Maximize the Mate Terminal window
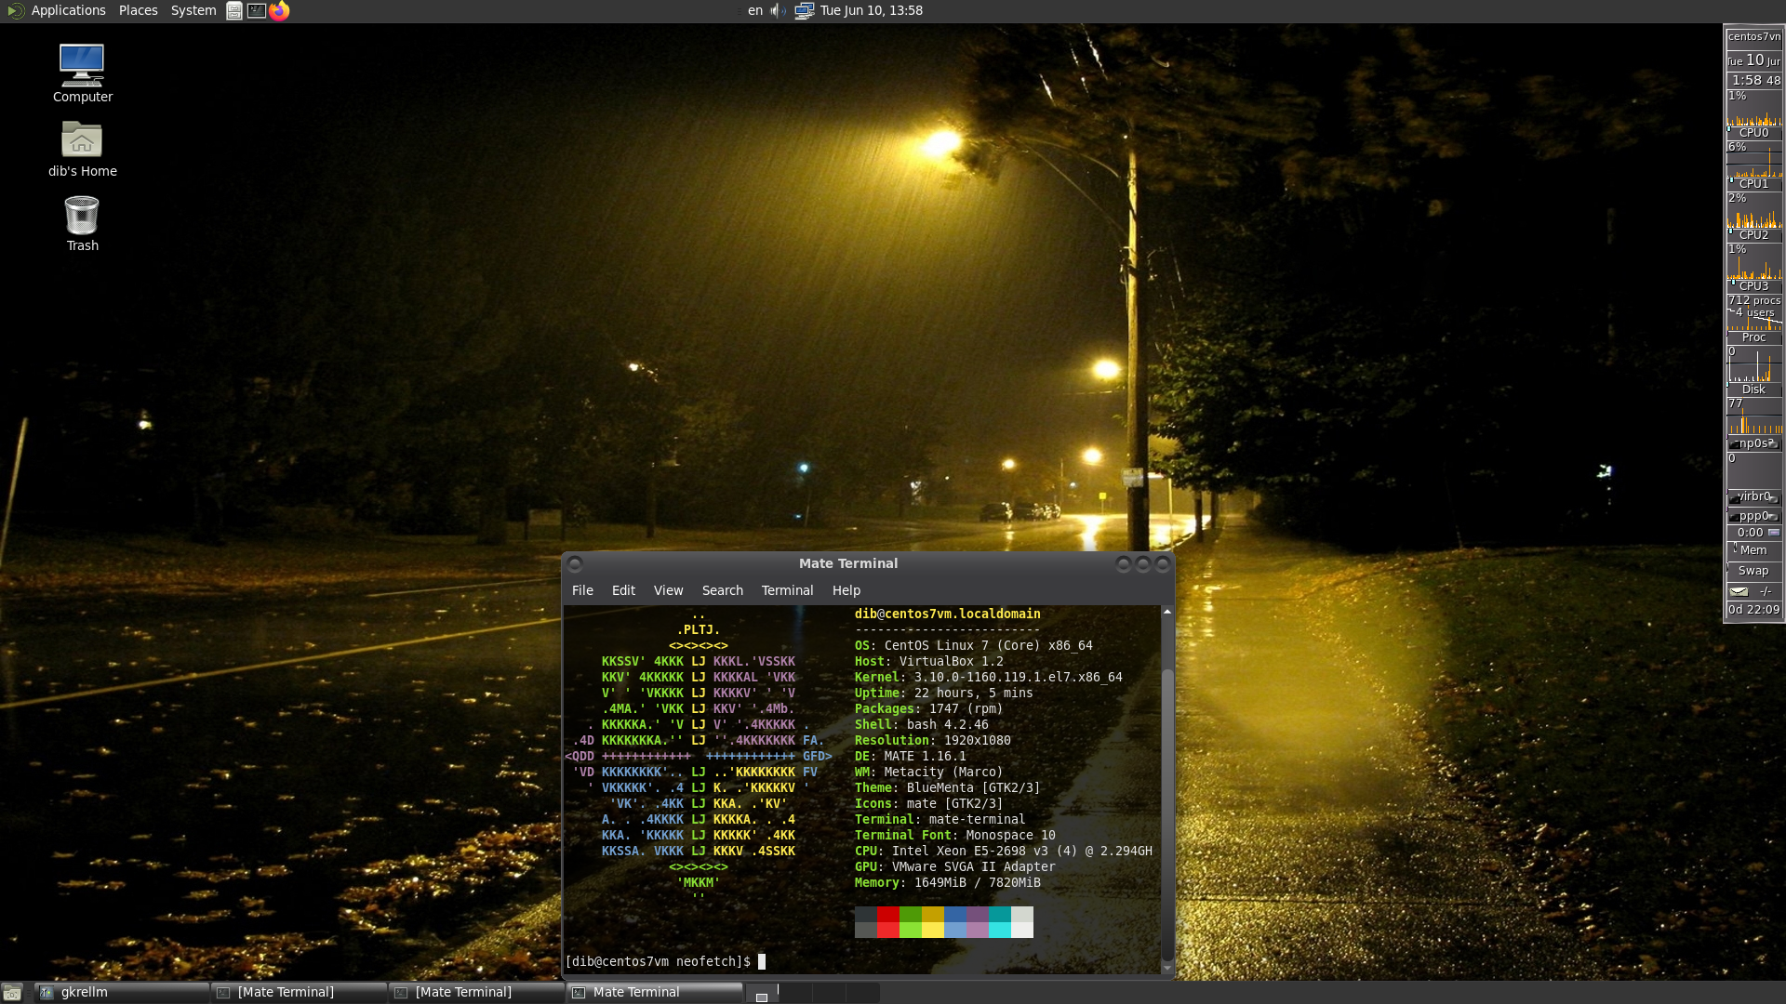This screenshot has width=1786, height=1004. click(x=1143, y=563)
